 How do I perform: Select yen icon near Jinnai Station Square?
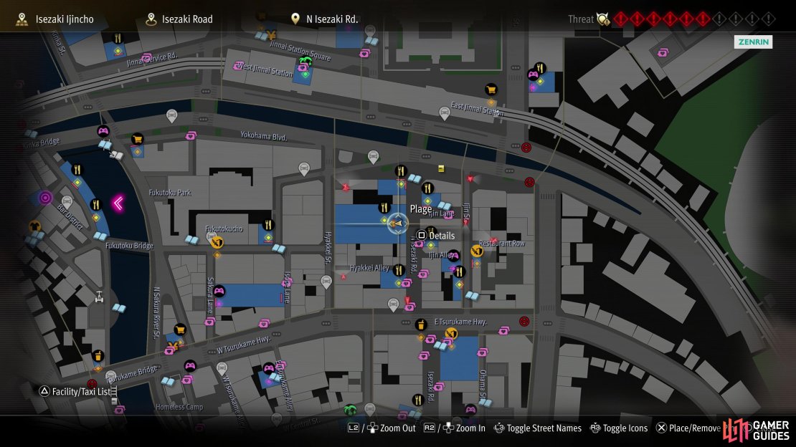tap(272, 35)
